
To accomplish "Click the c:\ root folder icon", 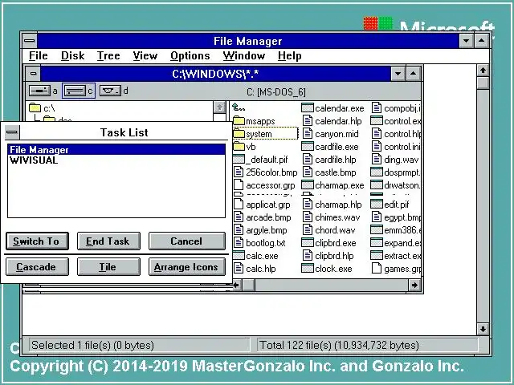I will (35, 107).
